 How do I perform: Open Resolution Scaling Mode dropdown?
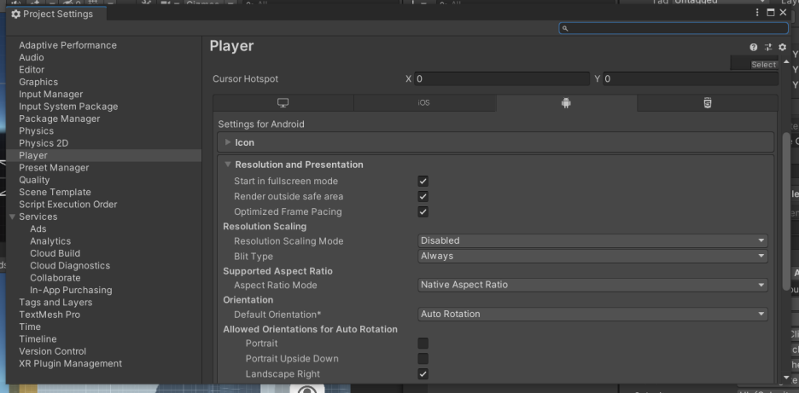(x=592, y=240)
